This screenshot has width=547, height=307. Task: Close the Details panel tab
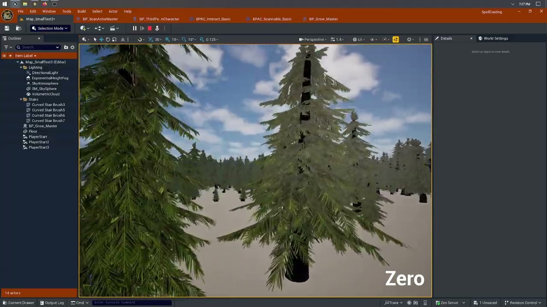[471, 38]
